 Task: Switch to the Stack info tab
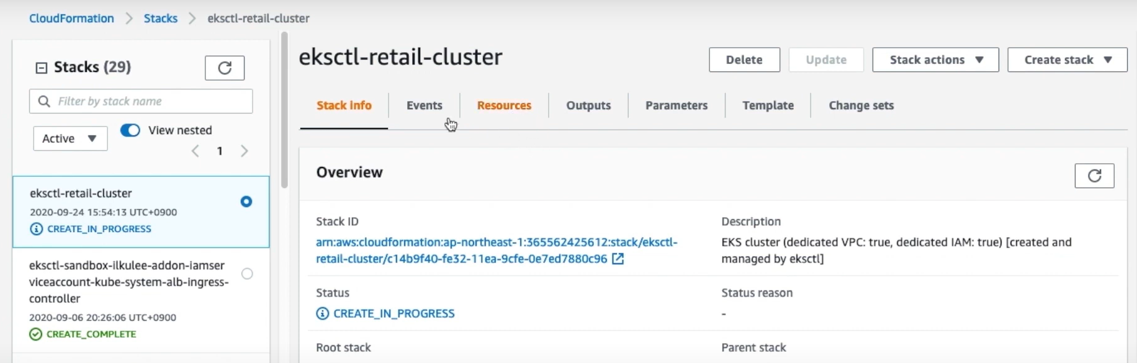(344, 105)
